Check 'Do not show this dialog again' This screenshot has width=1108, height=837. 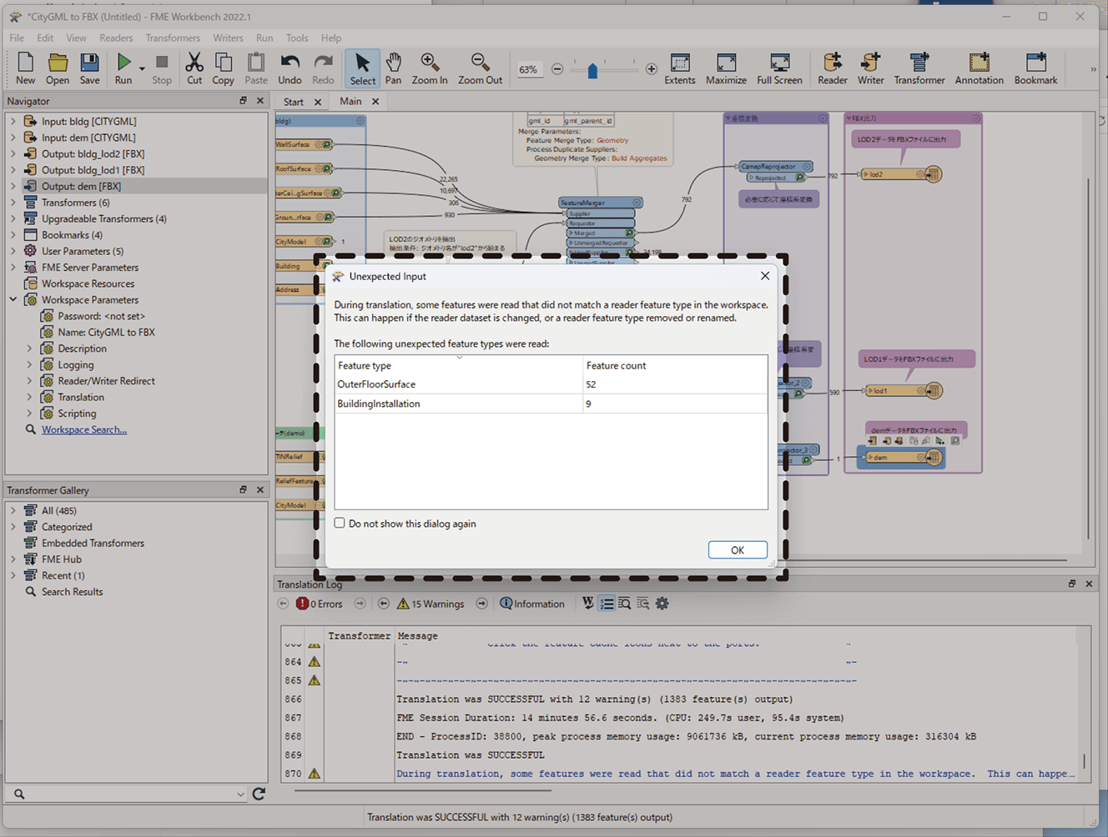[340, 524]
